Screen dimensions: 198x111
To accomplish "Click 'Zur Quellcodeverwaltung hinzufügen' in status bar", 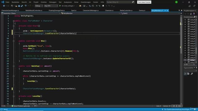I will [x=177, y=109].
